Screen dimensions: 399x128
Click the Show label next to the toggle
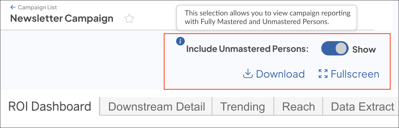click(364, 49)
